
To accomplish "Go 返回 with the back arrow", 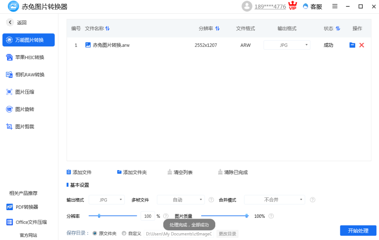I will [10, 23].
